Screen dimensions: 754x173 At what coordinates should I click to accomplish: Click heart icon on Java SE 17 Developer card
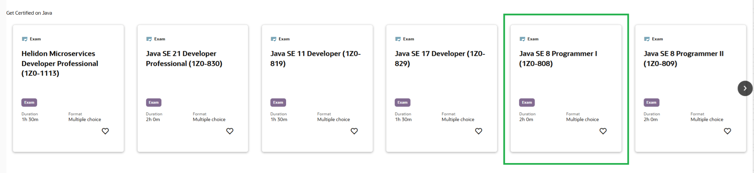tap(479, 131)
